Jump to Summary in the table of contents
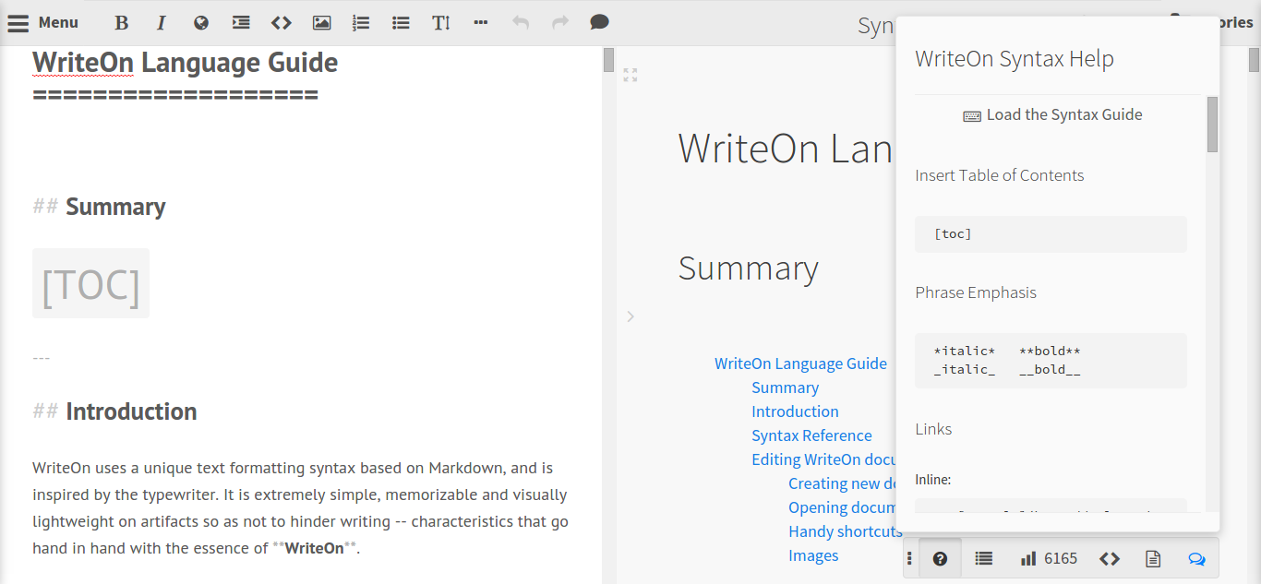 point(785,387)
